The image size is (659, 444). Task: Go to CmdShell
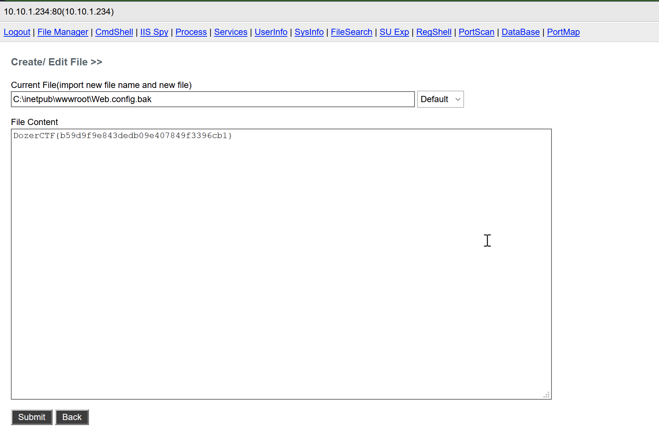(114, 32)
